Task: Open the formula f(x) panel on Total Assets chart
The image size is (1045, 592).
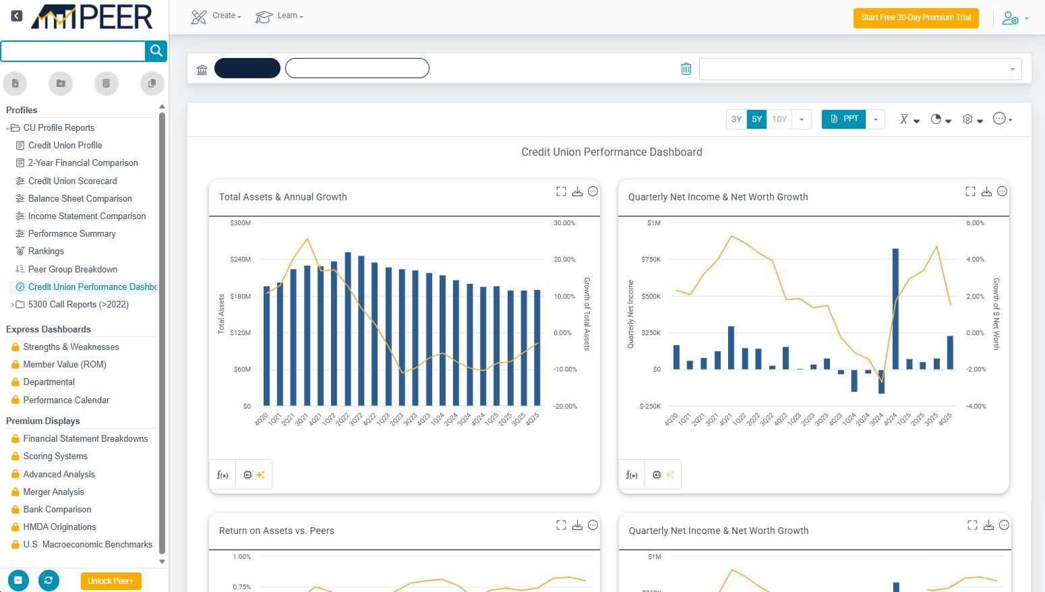Action: [222, 474]
